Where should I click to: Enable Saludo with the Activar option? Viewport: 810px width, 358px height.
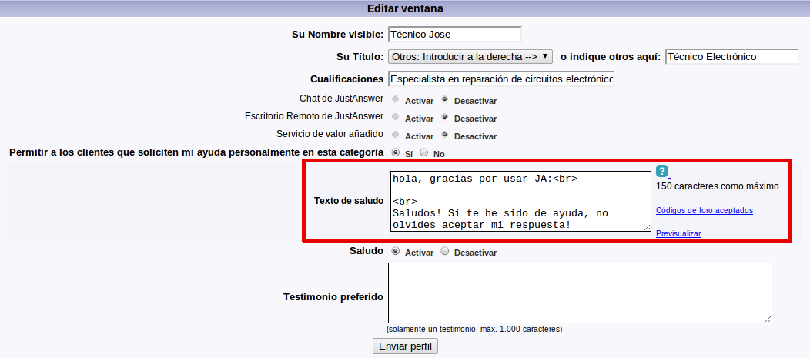(396, 251)
